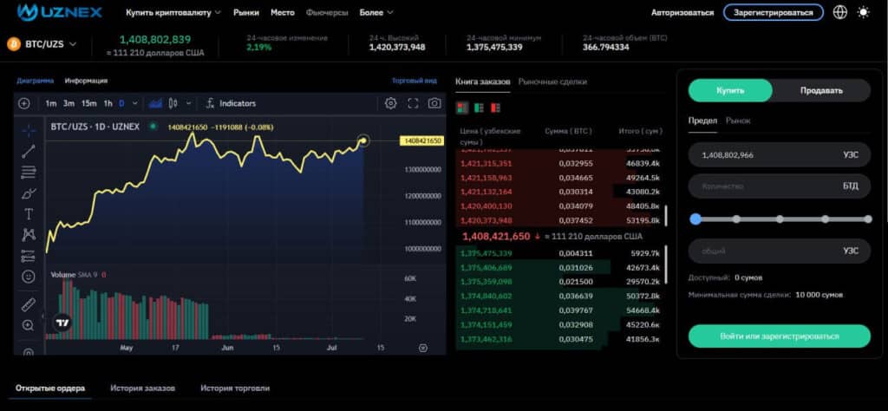Open the Место menu item
Image resolution: width=888 pixels, height=411 pixels.
pyautogui.click(x=282, y=12)
